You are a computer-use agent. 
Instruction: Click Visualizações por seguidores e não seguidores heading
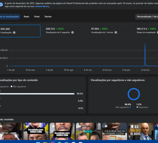click(118, 80)
